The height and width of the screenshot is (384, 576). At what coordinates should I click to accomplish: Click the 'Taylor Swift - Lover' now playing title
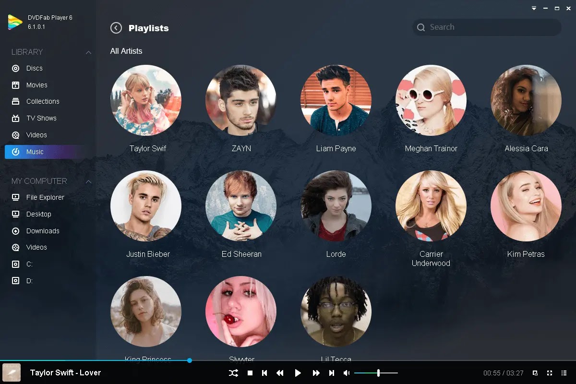tap(65, 372)
